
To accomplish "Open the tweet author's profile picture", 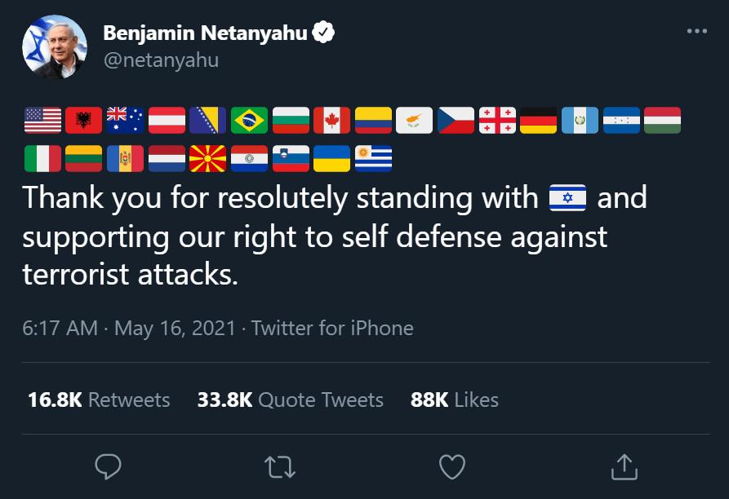I will coord(55,46).
